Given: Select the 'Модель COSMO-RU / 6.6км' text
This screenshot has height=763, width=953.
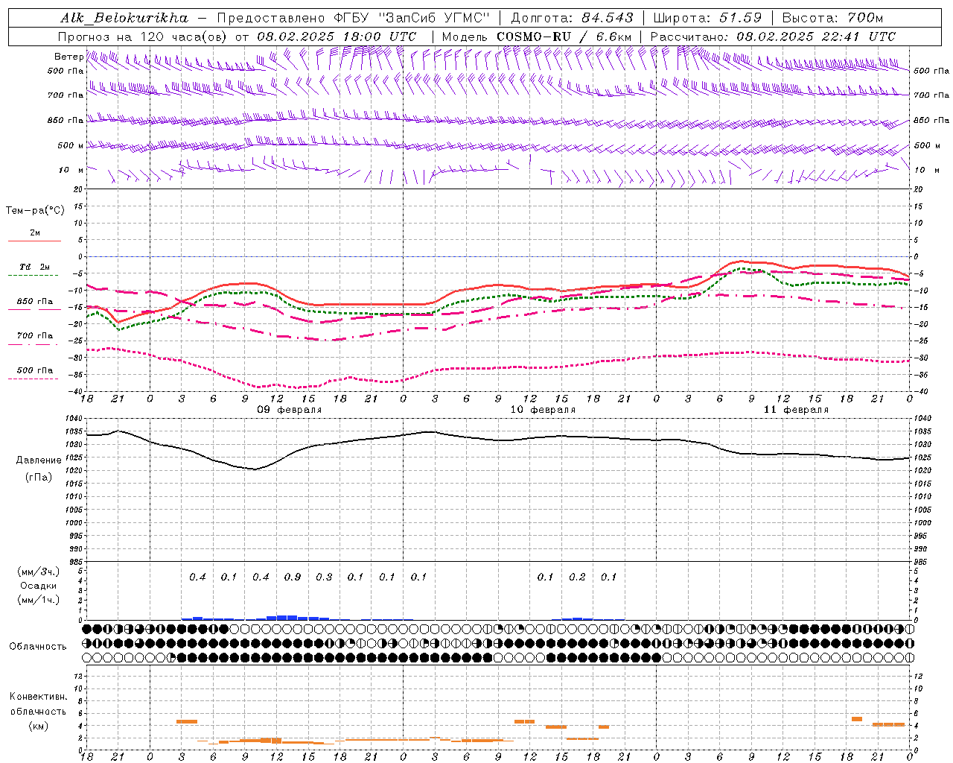Looking at the screenshot, I should coord(537,37).
